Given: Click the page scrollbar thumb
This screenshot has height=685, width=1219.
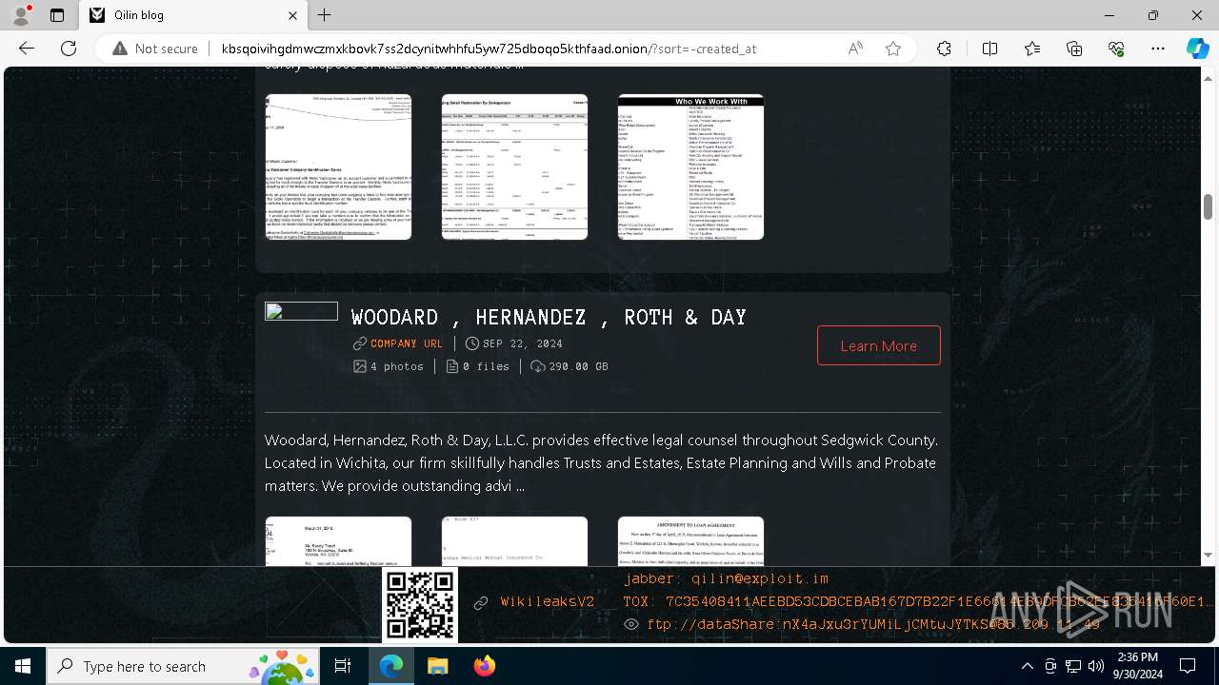Looking at the screenshot, I should (x=1208, y=206).
